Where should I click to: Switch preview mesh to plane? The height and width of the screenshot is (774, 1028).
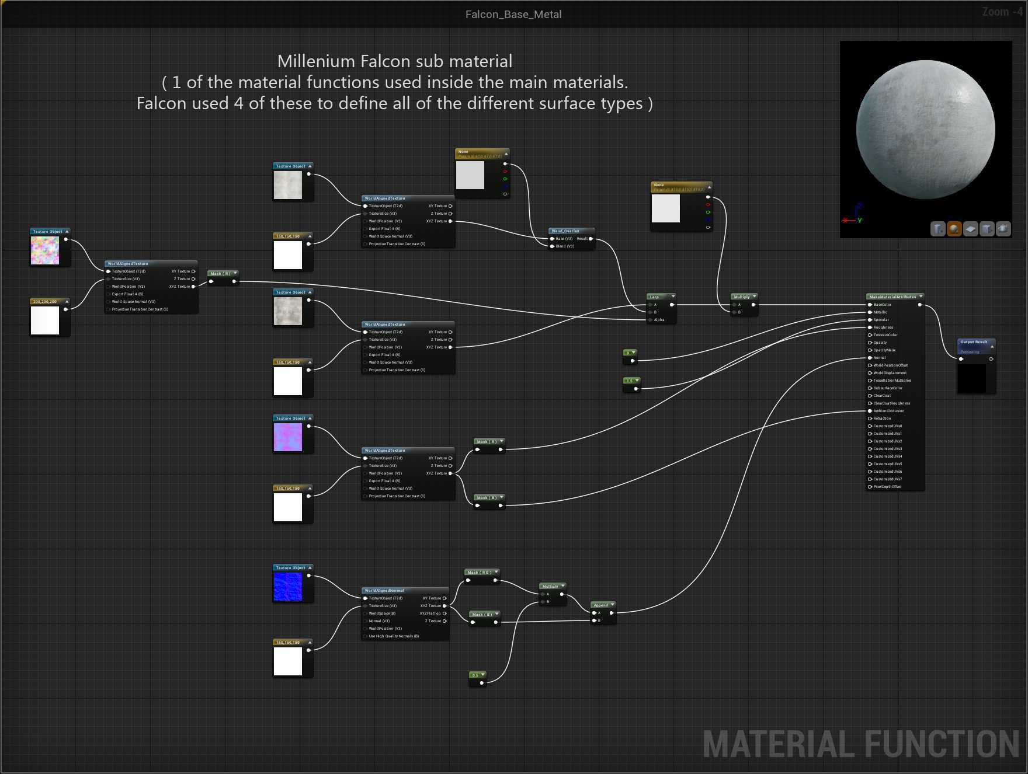(970, 229)
